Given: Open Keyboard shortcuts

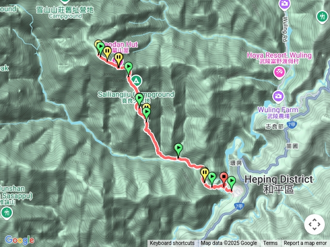Looking at the screenshot, I should point(172,243).
